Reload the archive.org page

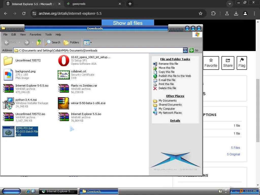click(x=24, y=13)
